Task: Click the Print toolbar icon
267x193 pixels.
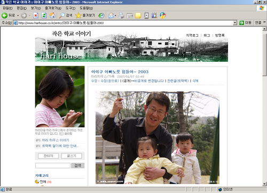Action: click(121, 15)
